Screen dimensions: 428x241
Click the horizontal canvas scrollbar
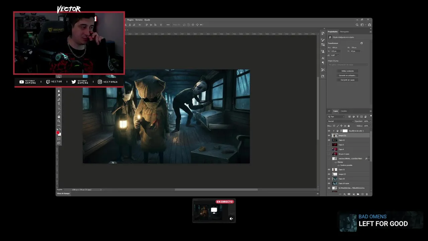pyautogui.click(x=216, y=190)
